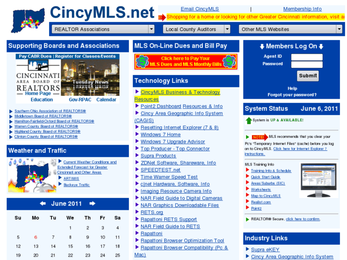
Task: Select June 6 in the calendar
Action: (36, 237)
